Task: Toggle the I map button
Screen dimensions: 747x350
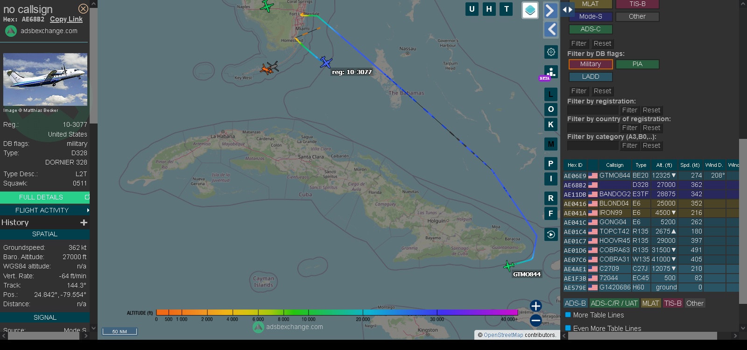Action: tap(551, 178)
